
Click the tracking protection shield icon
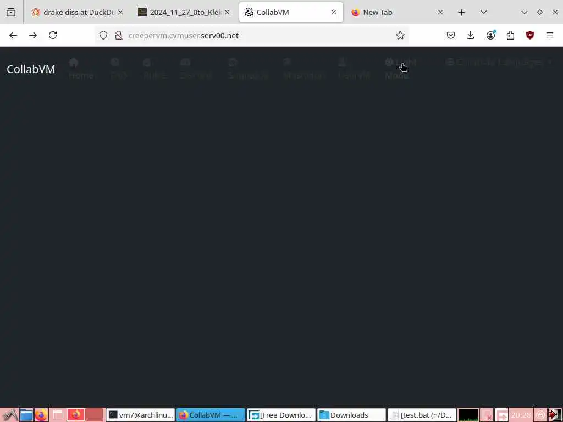point(103,35)
